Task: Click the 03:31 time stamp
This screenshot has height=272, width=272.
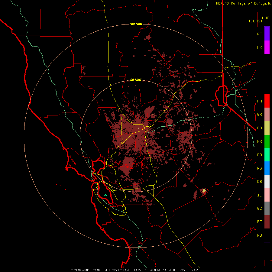Action: point(194,270)
